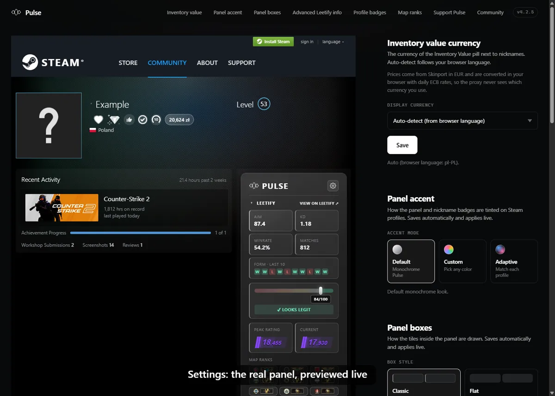This screenshot has width=555, height=396.
Task: Click the Form Last 10 results row
Action: [294, 268]
